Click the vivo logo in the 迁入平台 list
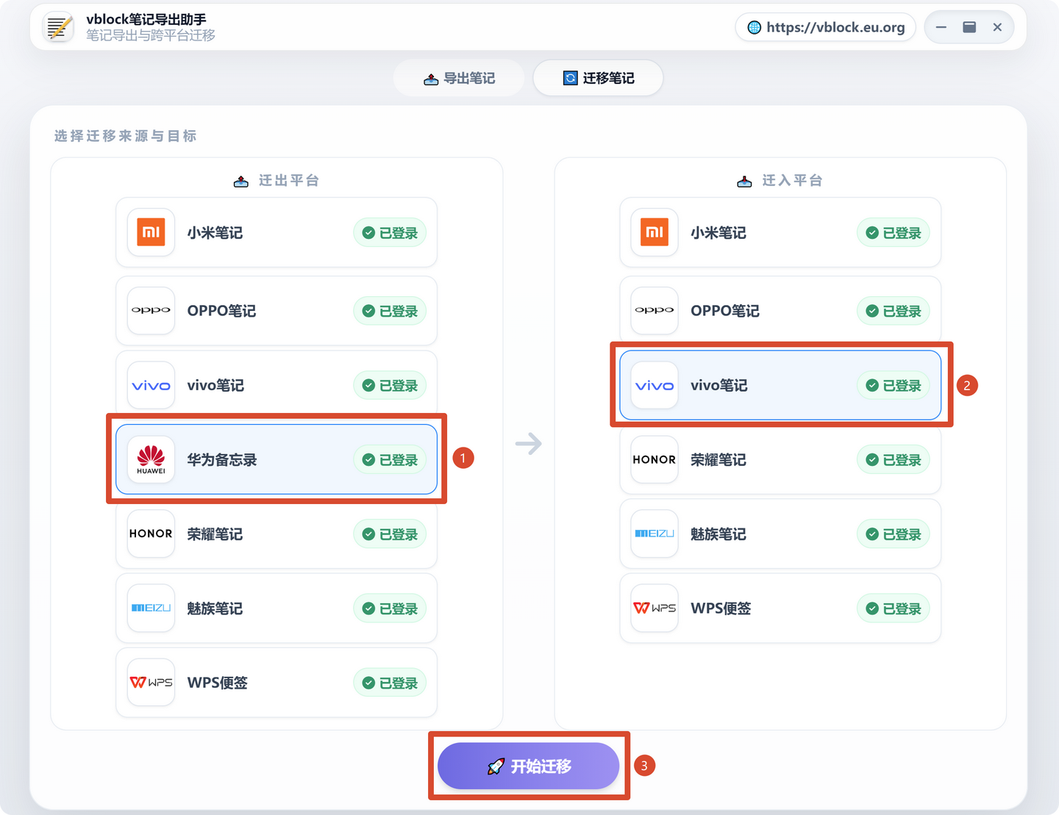1059x815 pixels. tap(655, 385)
